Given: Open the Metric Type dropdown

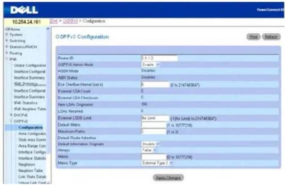Looking at the screenshot, I should point(157,163).
